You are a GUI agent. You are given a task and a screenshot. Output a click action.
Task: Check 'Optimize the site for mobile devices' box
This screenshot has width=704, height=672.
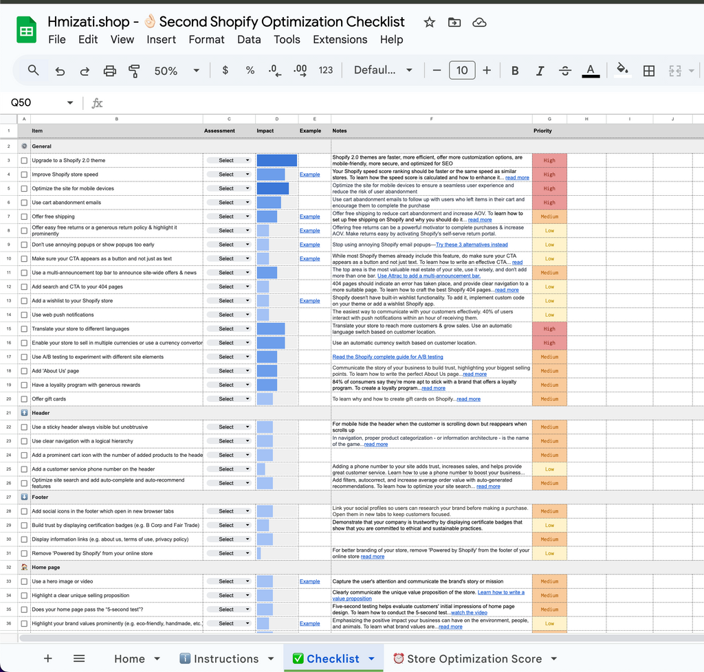pos(24,188)
